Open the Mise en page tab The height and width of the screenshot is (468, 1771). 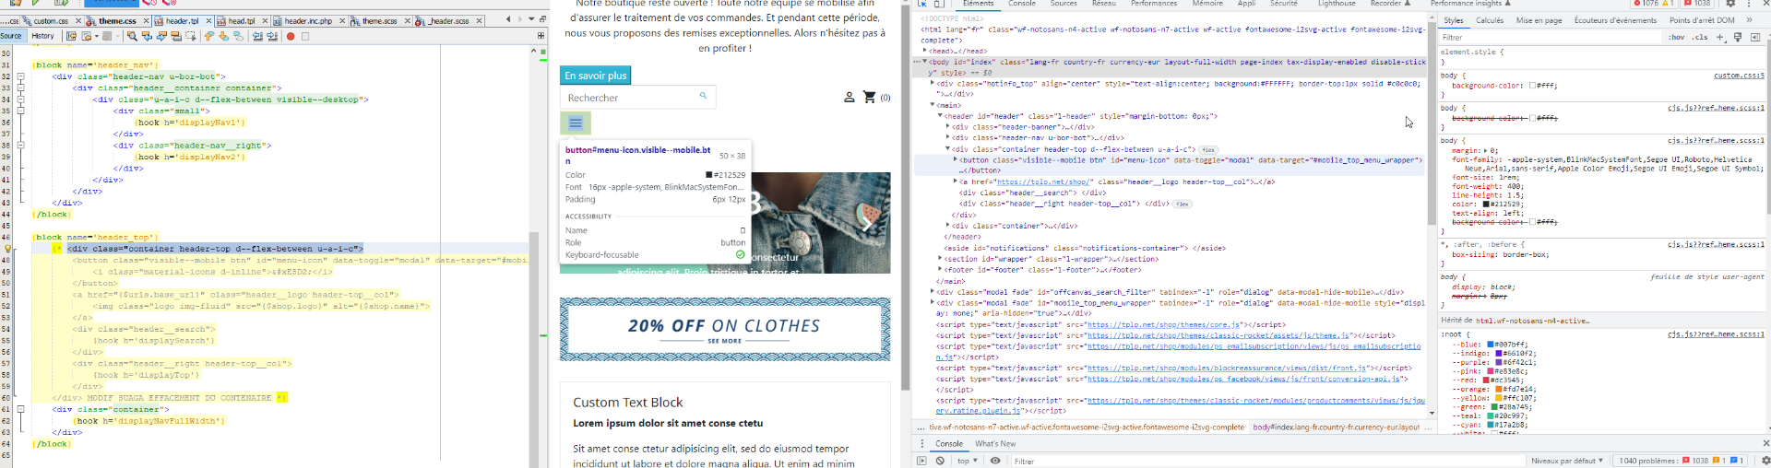click(1539, 20)
